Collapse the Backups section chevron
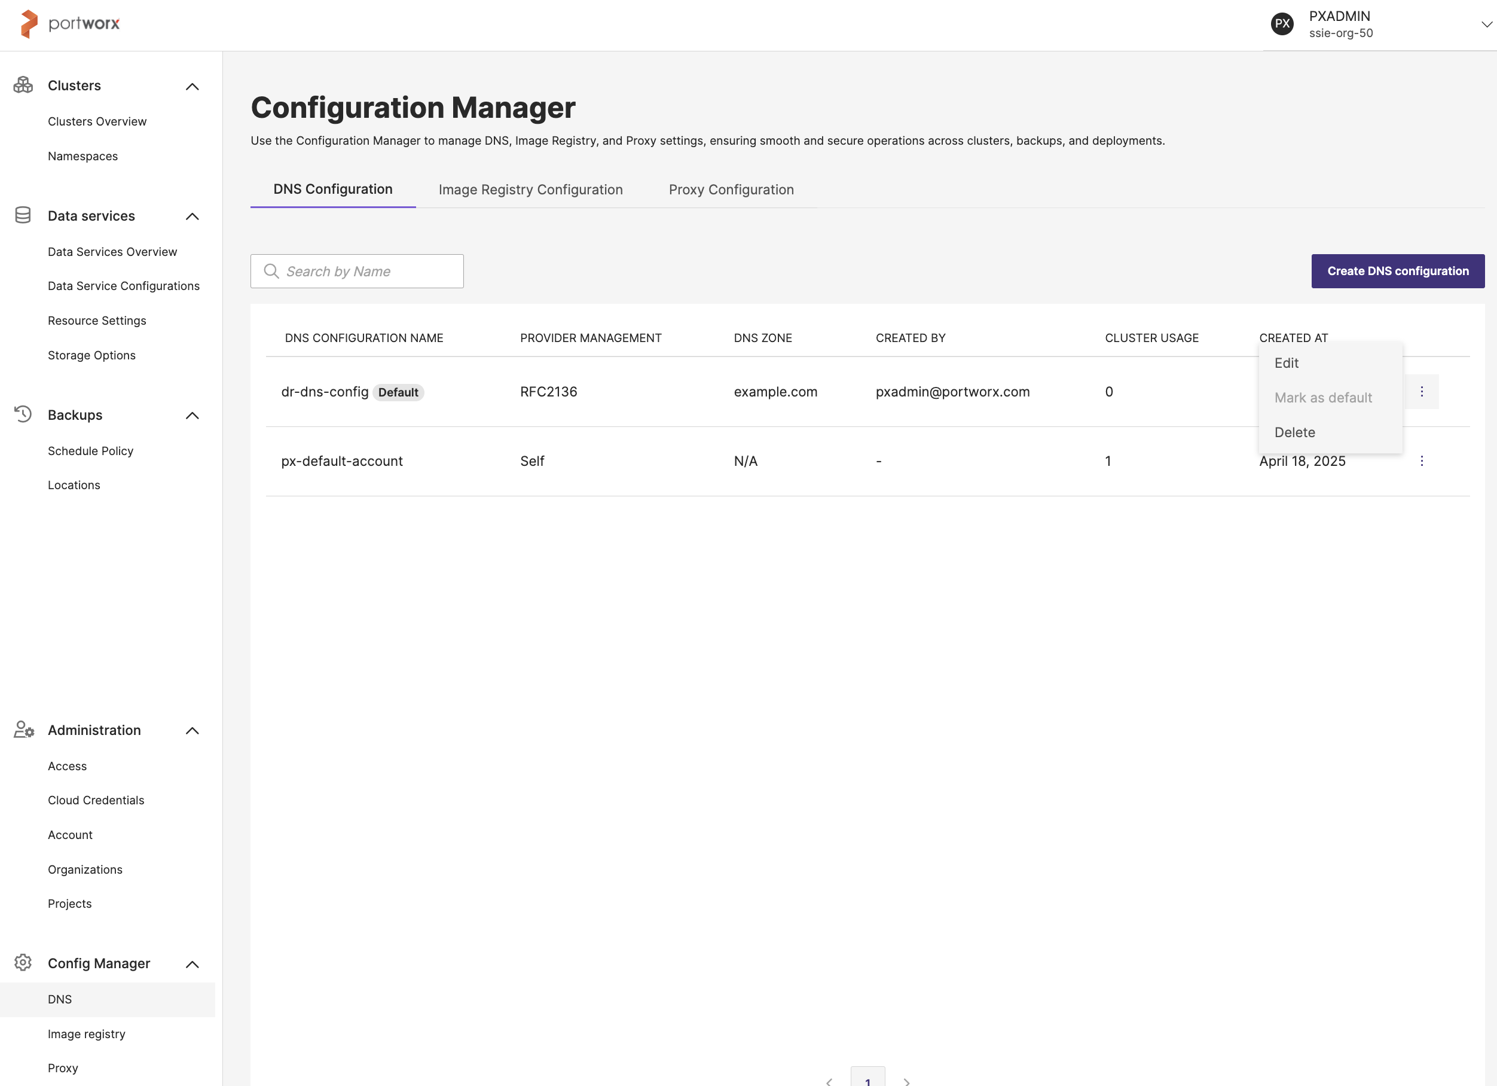The image size is (1497, 1086). (x=192, y=415)
